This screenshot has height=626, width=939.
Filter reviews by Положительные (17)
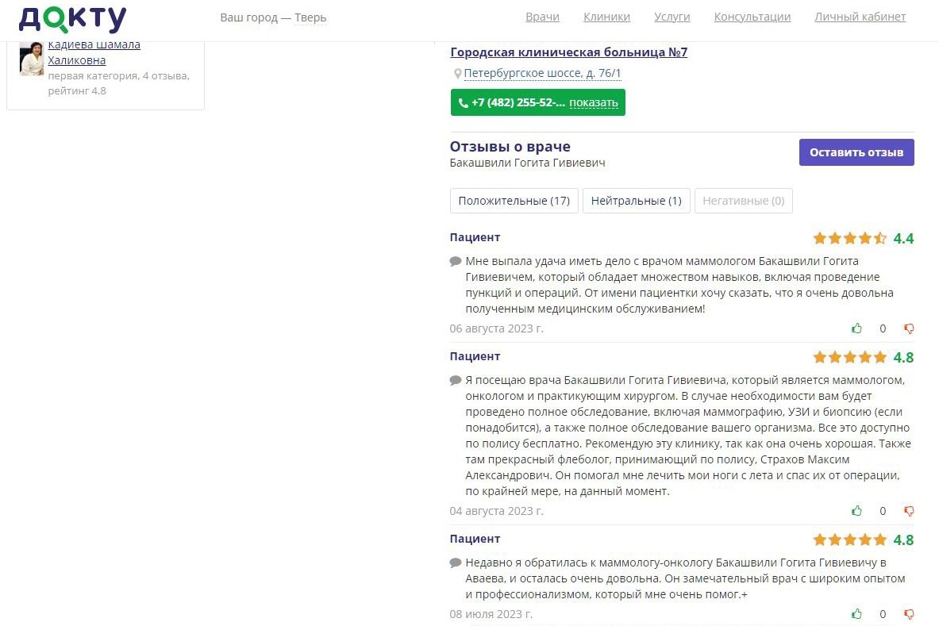coord(514,201)
